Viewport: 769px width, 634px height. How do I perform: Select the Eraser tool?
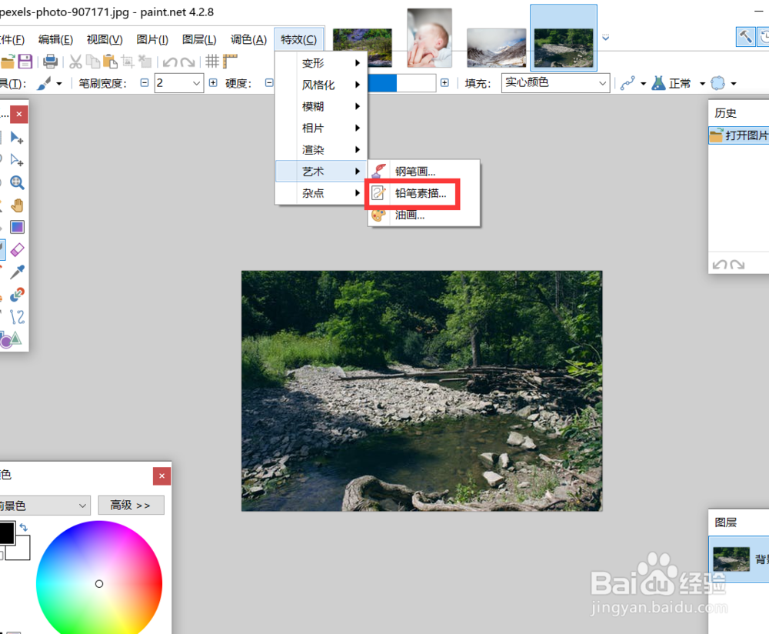coord(17,249)
